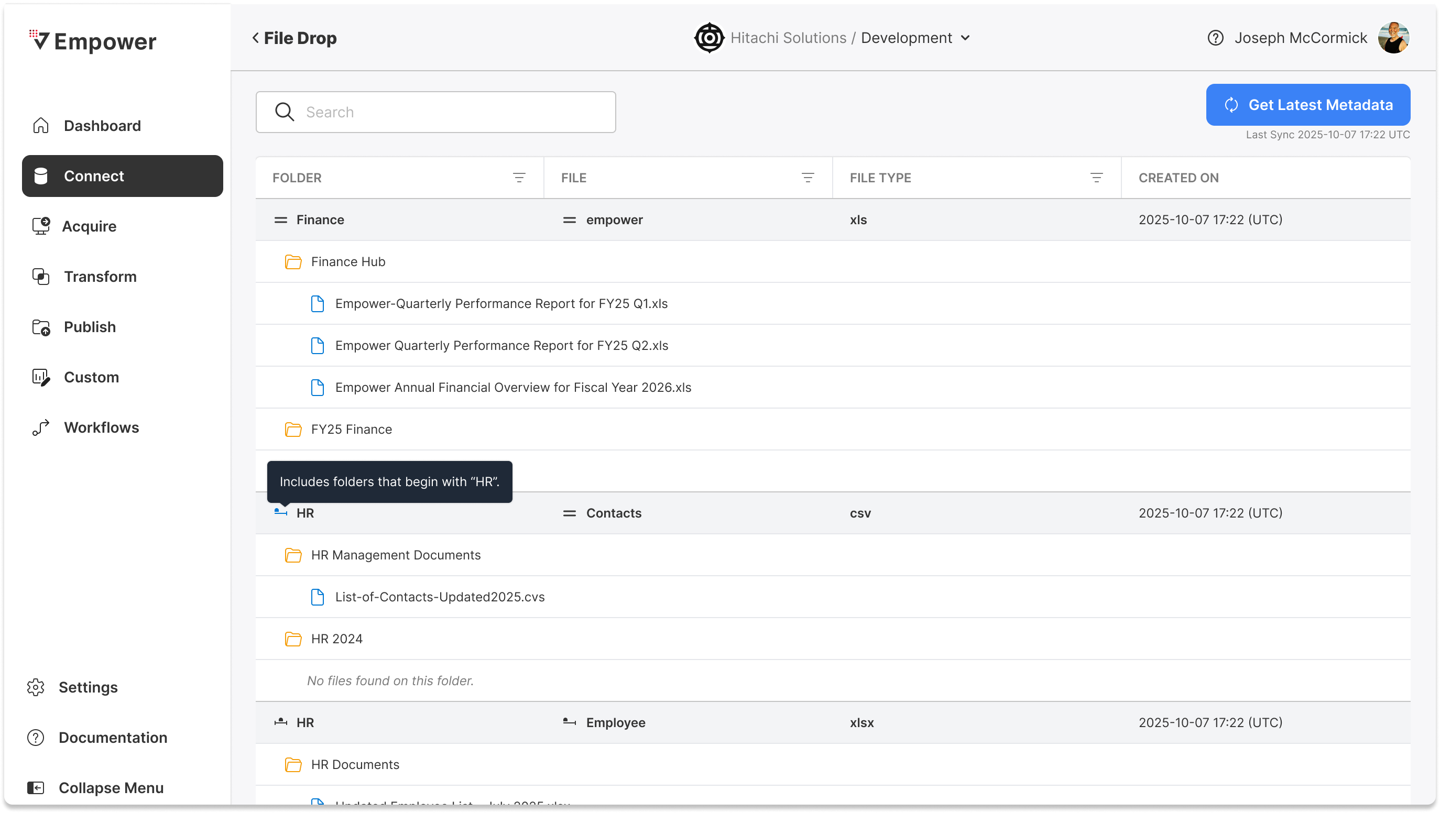The image size is (1440, 813).
Task: Go back using the File Drop chevron
Action: [256, 38]
